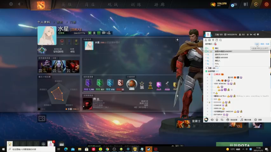Open the armory shield icon
271x152 pixels.
click(246, 4)
